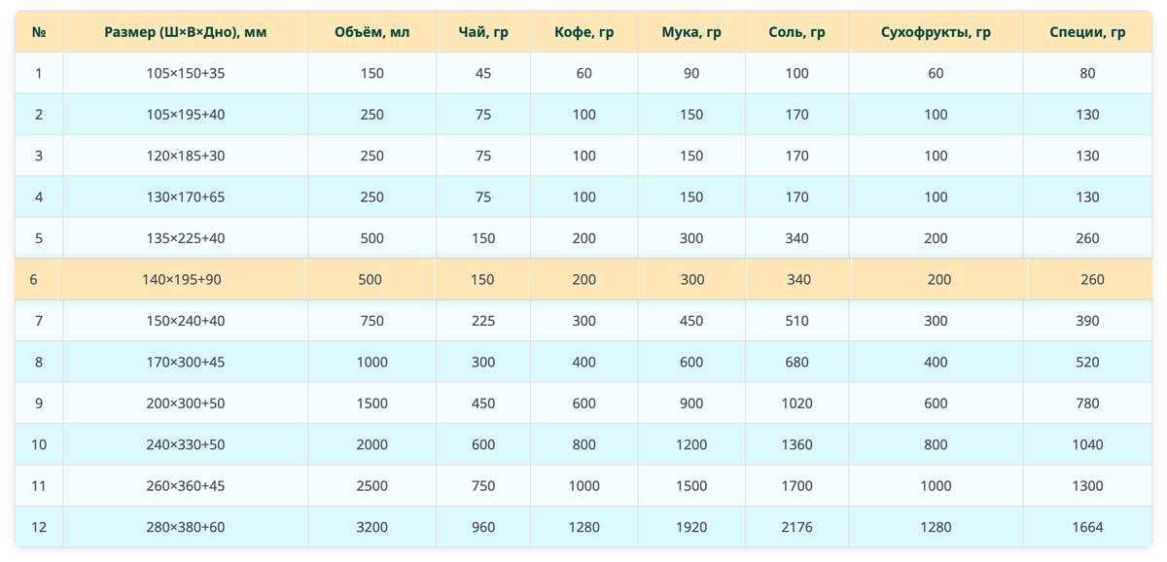This screenshot has width=1167, height=562.
Task: Click the 'Сухофрукты, гр' column header
Action: 936,32
